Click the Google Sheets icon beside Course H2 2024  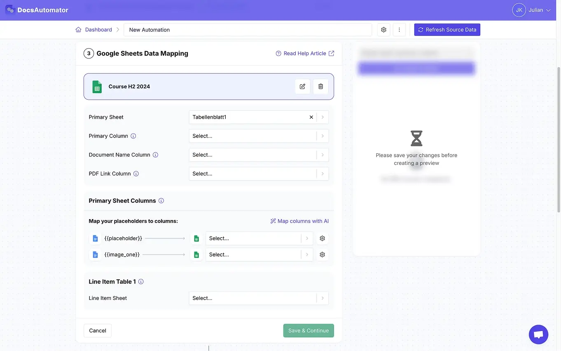click(97, 87)
